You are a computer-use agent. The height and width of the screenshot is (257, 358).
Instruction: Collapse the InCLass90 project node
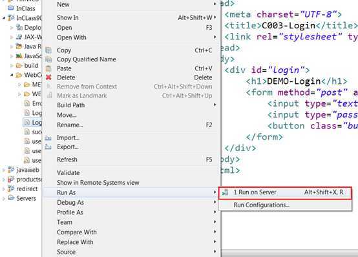pyautogui.click(x=4, y=18)
